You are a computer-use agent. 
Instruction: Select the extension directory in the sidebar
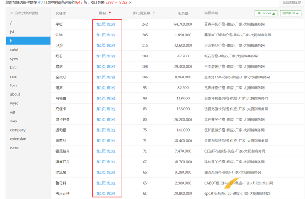tap(18, 139)
